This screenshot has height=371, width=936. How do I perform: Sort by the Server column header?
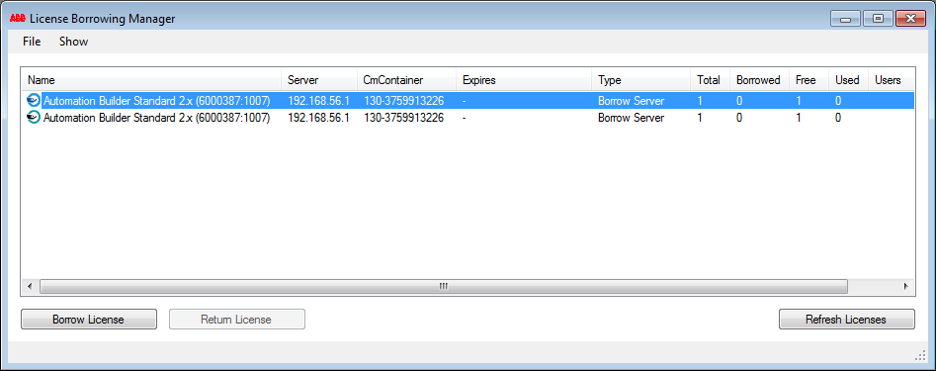[x=319, y=80]
